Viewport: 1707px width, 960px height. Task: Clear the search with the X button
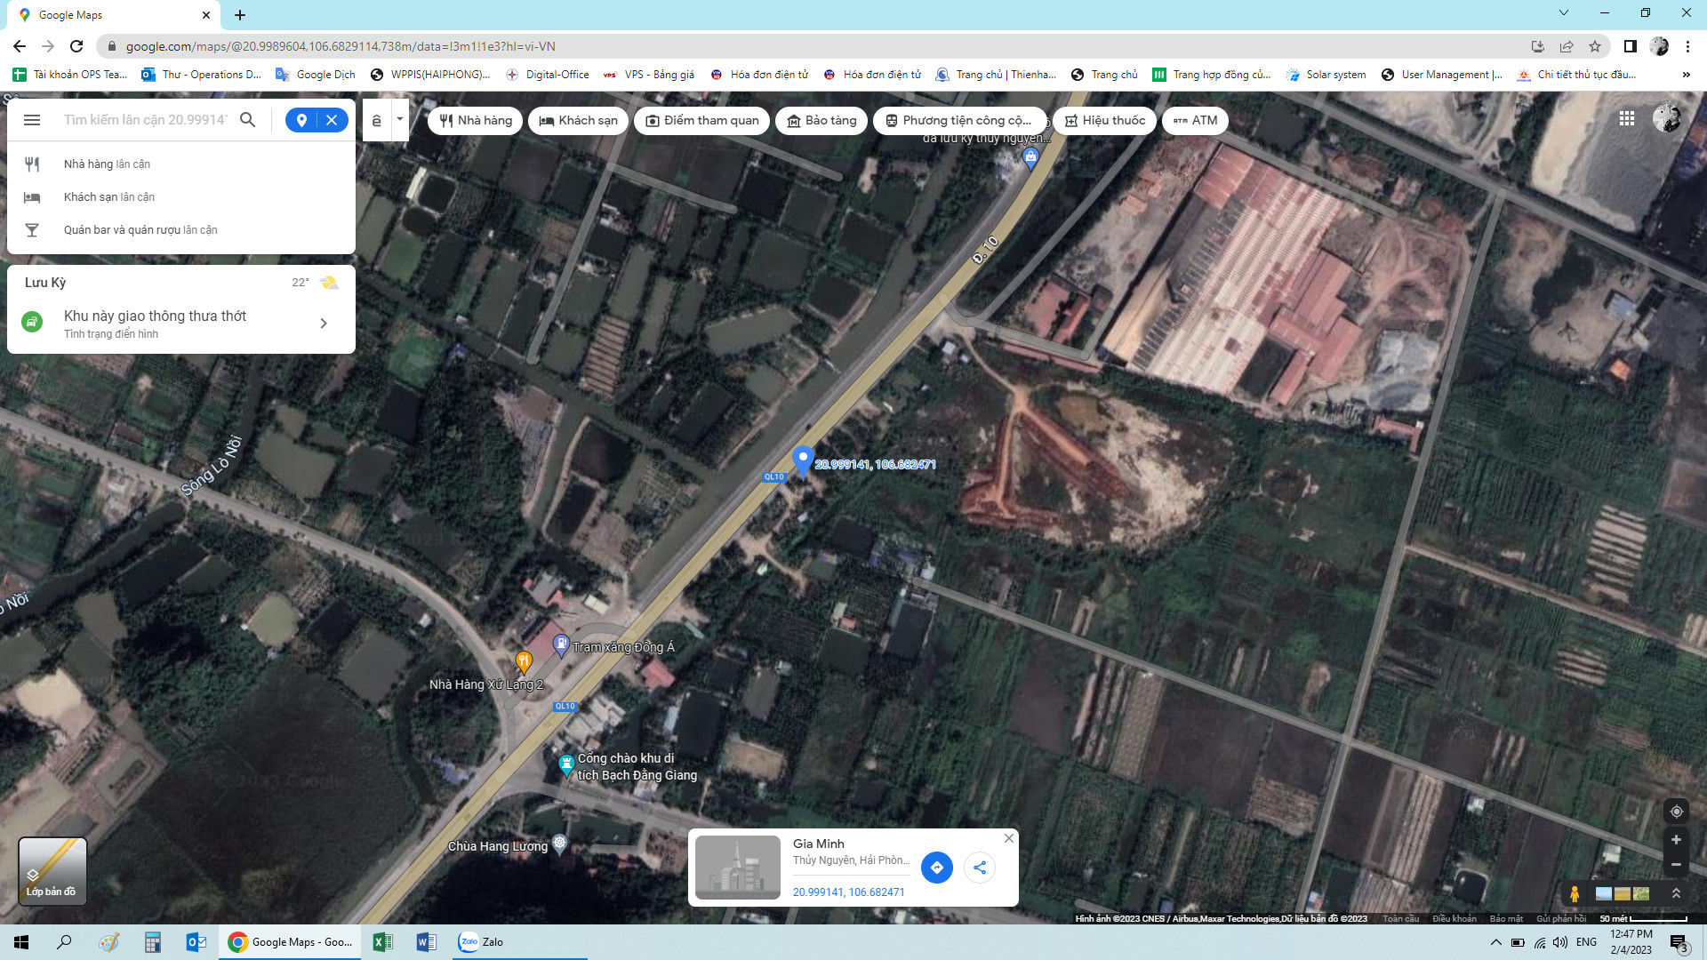pyautogui.click(x=332, y=120)
